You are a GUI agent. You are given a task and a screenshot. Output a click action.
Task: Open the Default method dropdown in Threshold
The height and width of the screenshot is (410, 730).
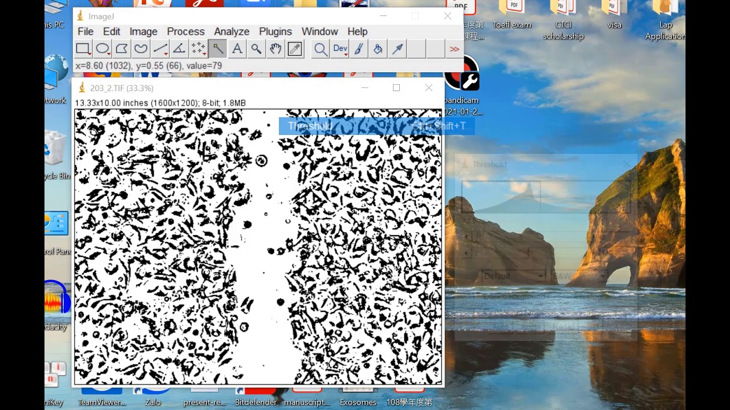(513, 276)
